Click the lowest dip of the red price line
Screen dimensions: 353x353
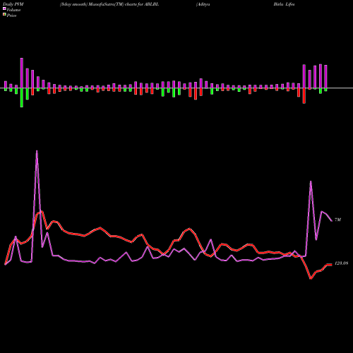pyautogui.click(x=311, y=279)
